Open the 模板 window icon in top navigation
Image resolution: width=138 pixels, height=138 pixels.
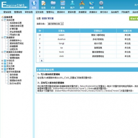point(63,3)
